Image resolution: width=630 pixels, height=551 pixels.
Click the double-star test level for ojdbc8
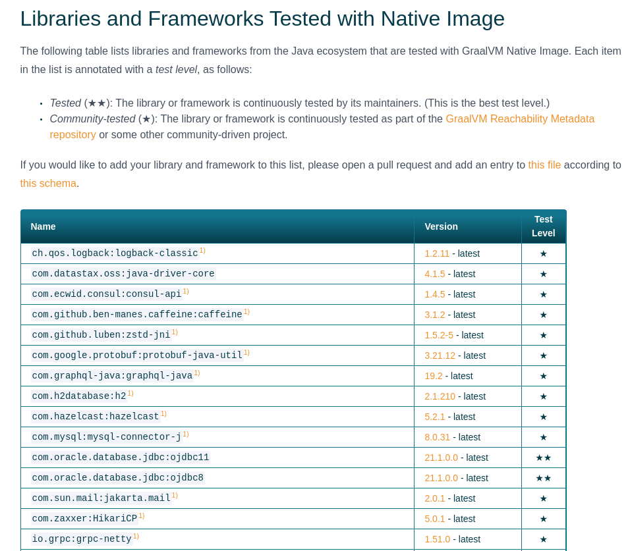[544, 479]
